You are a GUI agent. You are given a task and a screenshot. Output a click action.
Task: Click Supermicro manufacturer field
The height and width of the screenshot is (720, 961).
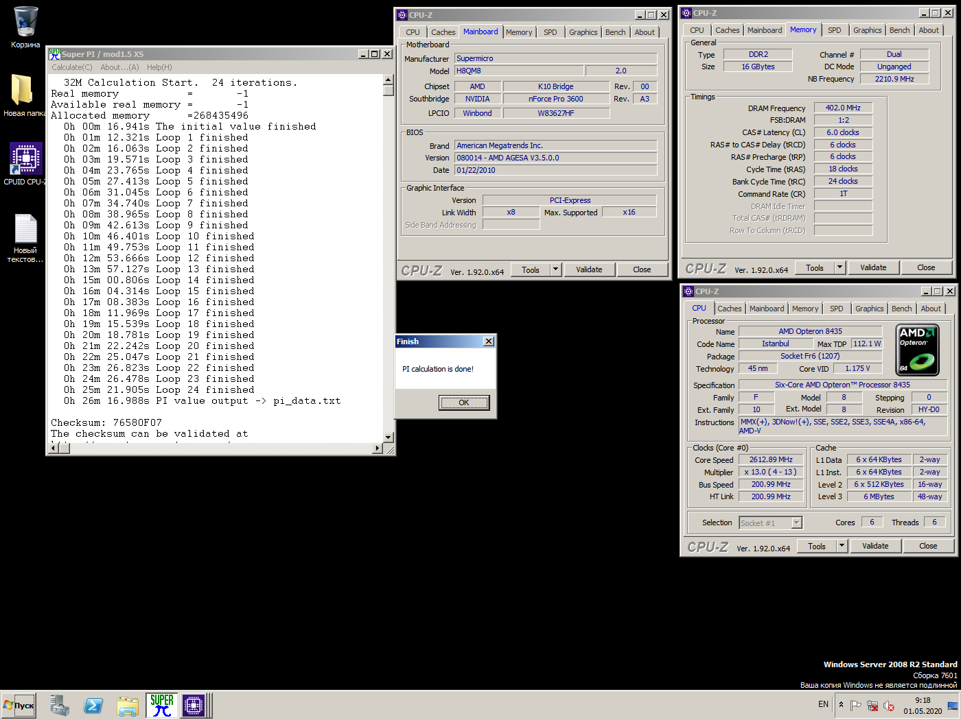tap(556, 58)
